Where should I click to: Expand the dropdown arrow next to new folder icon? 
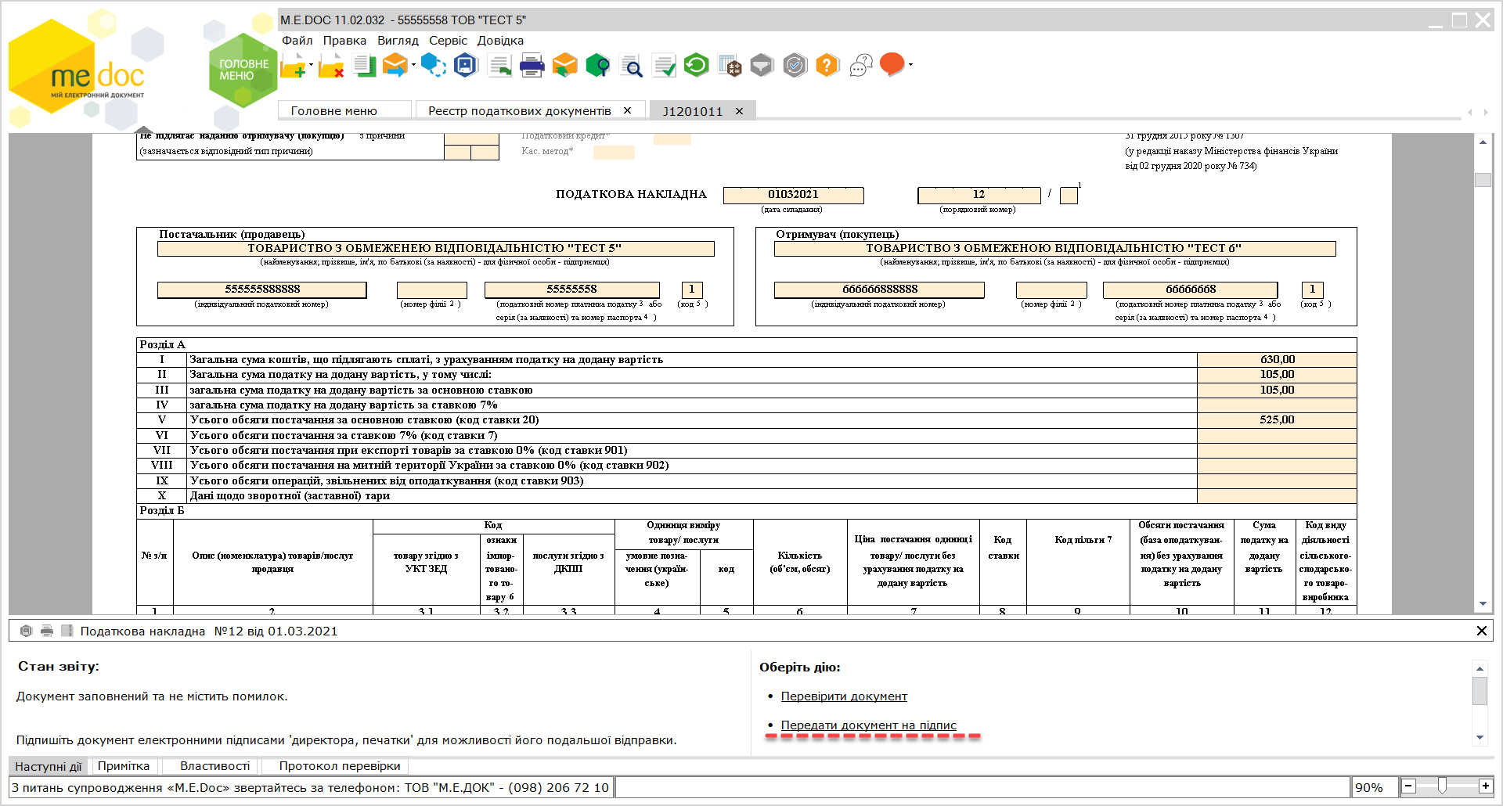click(x=311, y=65)
